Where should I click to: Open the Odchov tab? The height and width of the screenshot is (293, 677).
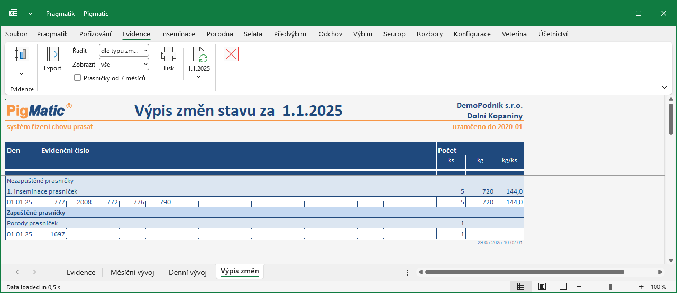(330, 34)
